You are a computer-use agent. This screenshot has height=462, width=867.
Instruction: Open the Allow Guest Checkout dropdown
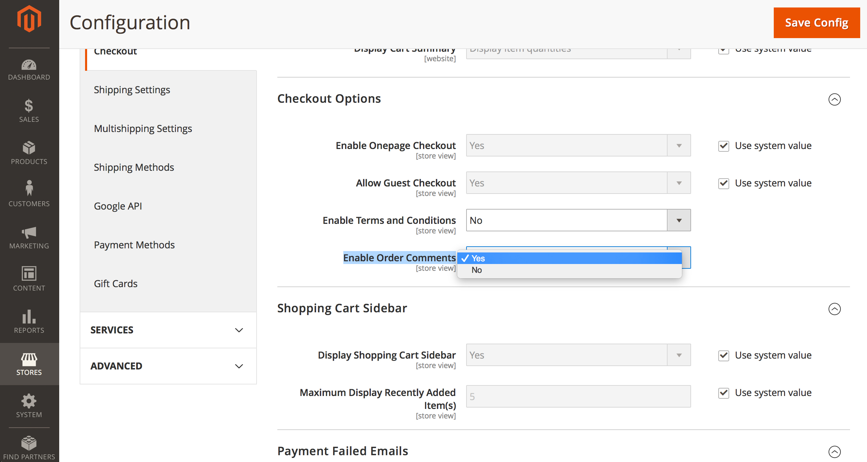pyautogui.click(x=578, y=183)
